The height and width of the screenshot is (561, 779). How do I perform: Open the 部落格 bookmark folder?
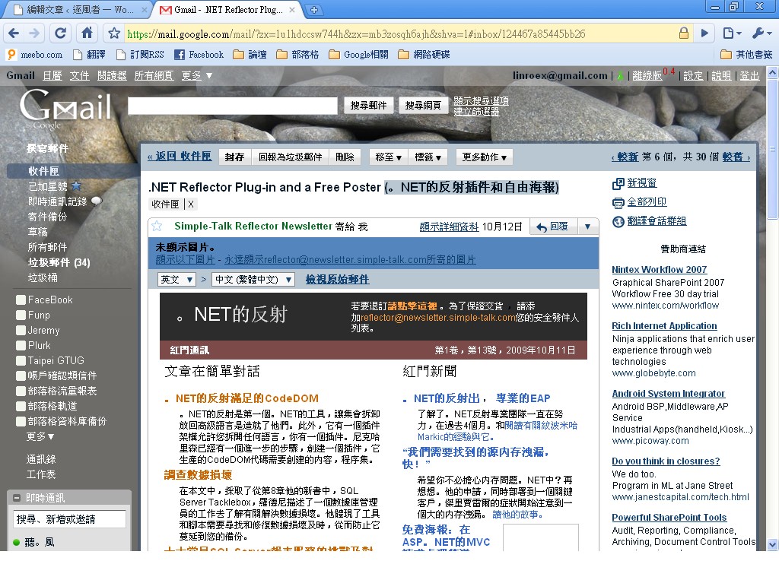297,55
